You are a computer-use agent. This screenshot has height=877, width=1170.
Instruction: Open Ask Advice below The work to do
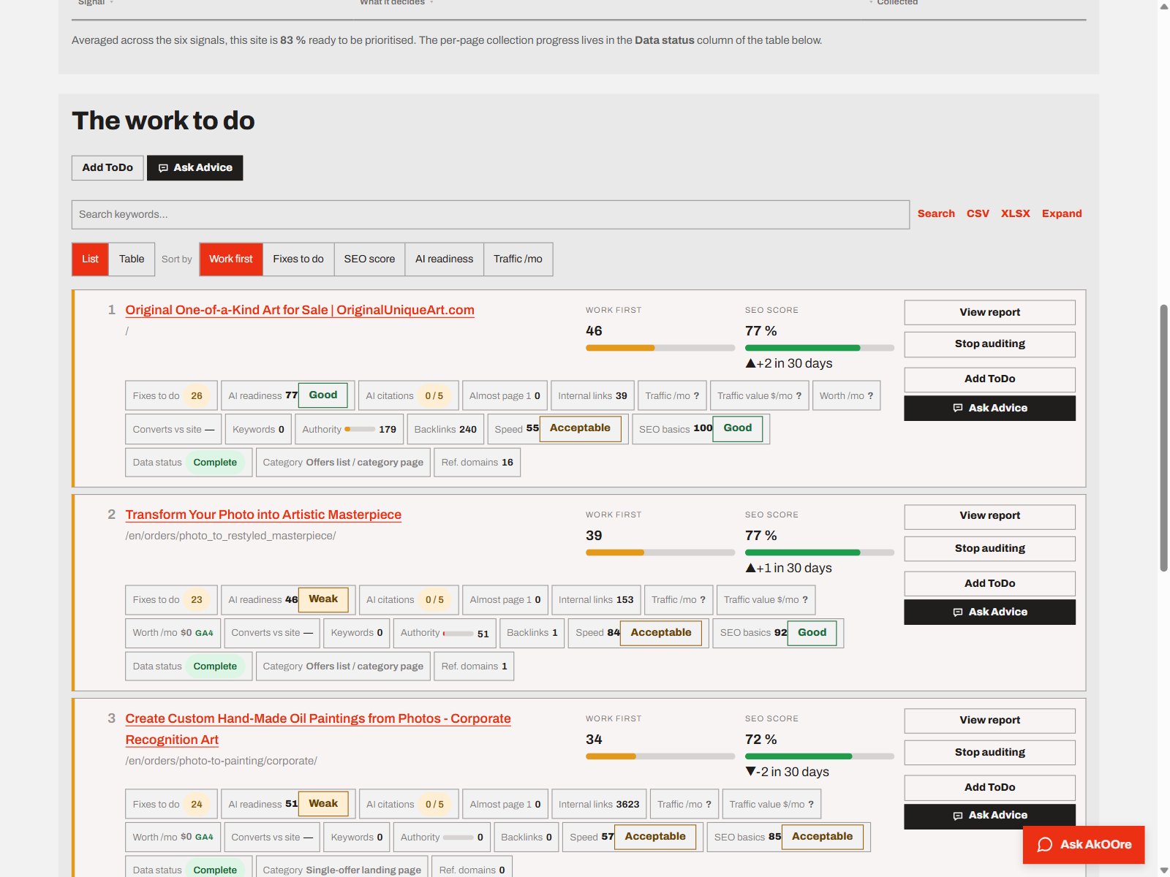point(195,167)
